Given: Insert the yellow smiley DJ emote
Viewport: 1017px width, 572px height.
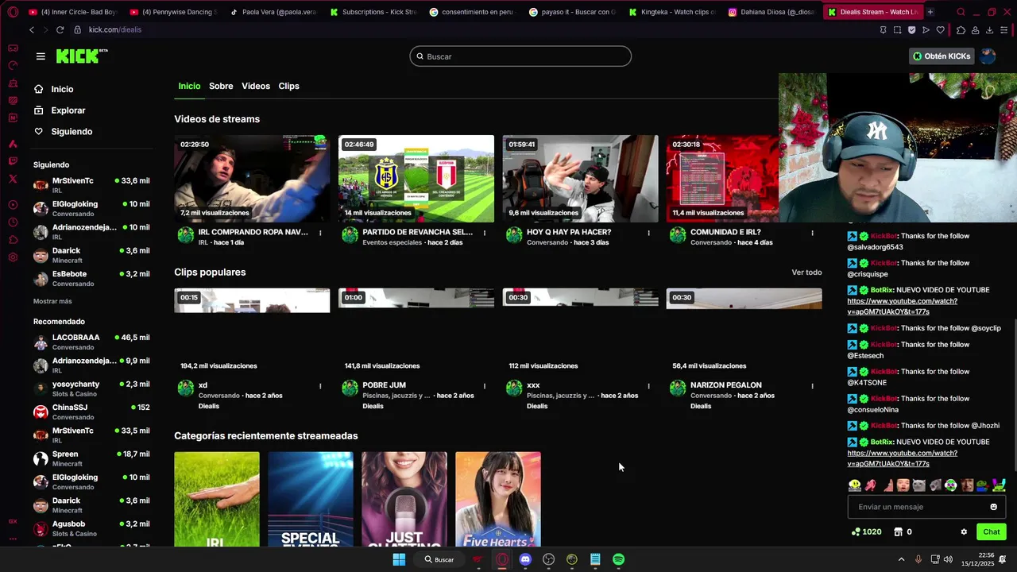Looking at the screenshot, I should pos(854,485).
